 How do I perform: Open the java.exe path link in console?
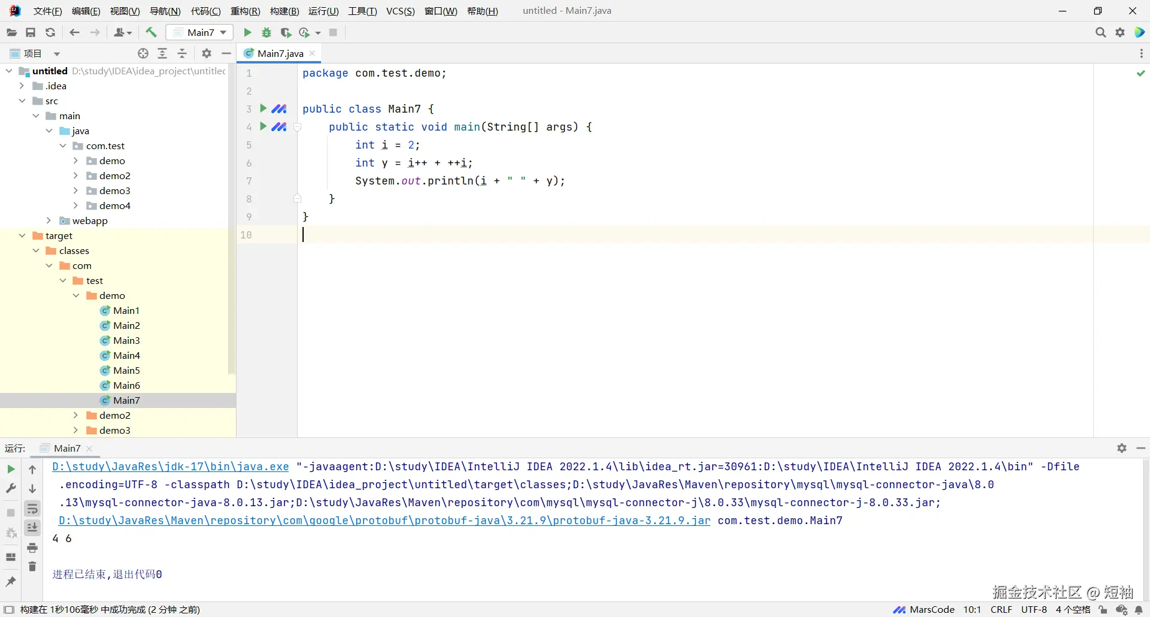coord(171,467)
